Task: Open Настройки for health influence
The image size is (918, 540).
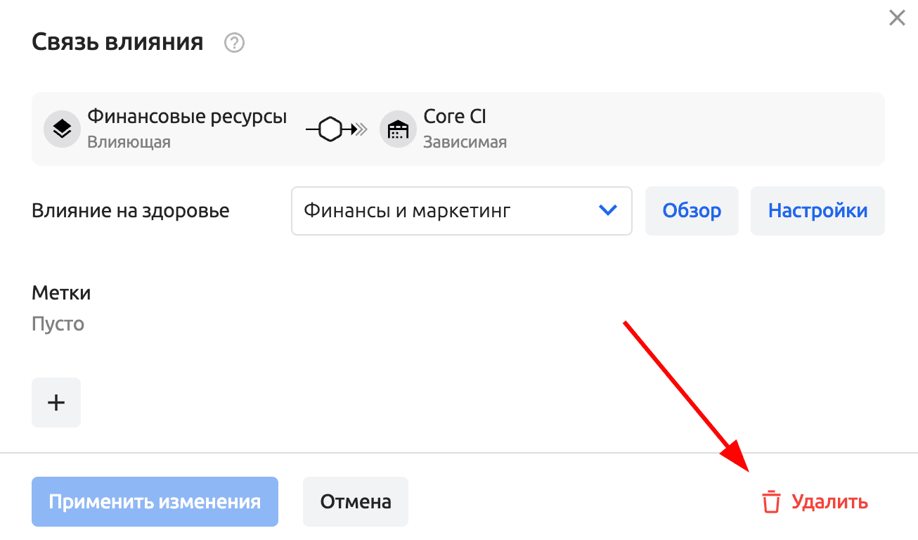Action: point(817,210)
